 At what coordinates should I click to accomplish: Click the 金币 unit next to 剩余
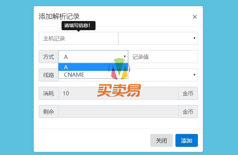188,112
